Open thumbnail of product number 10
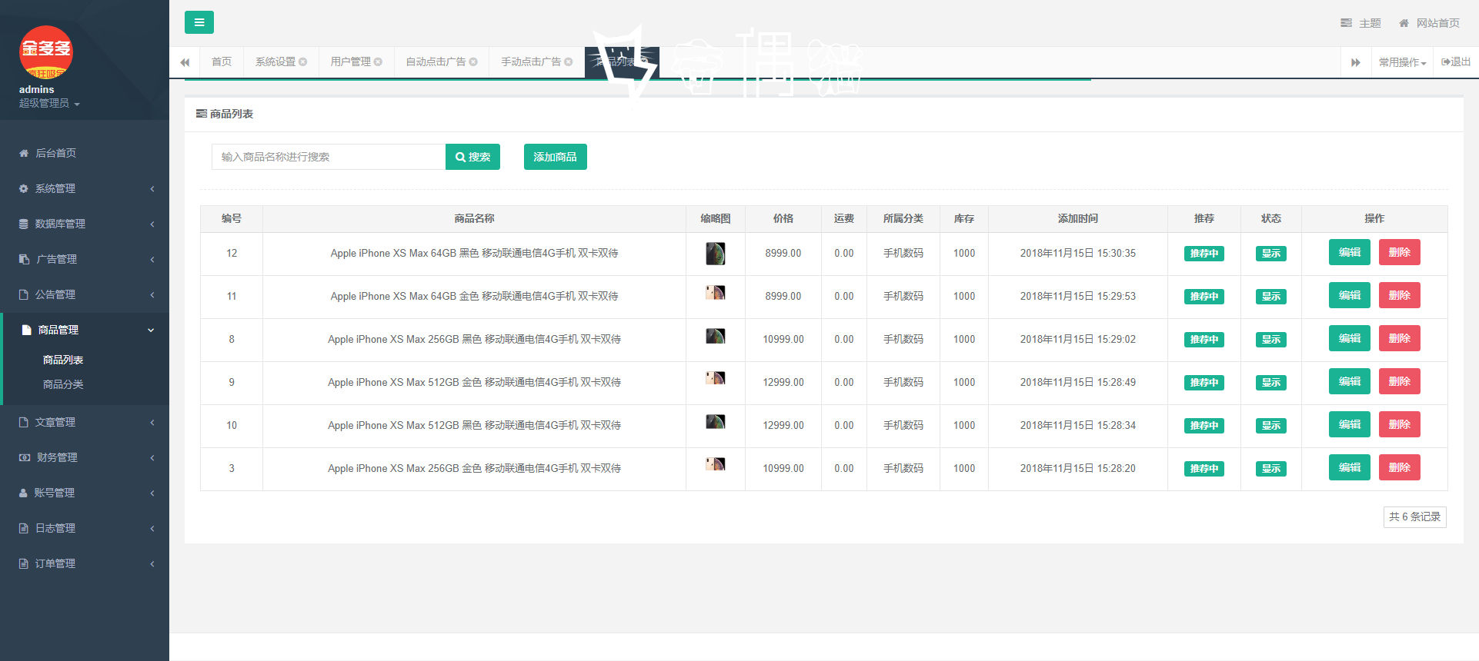Screen dimensions: 1479x661 pos(716,422)
